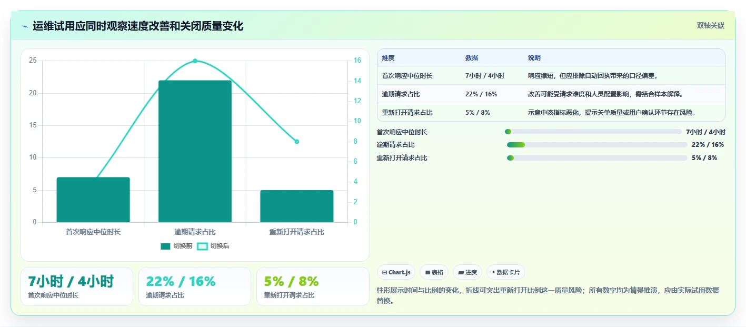Select the 进度 tag chip

tap(467, 272)
